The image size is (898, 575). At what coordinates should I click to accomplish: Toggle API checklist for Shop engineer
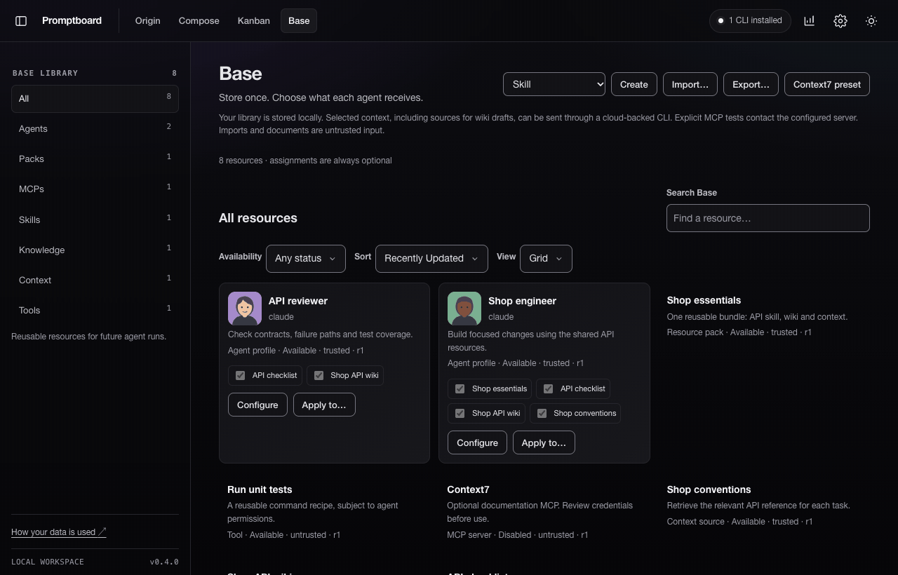coord(549,389)
